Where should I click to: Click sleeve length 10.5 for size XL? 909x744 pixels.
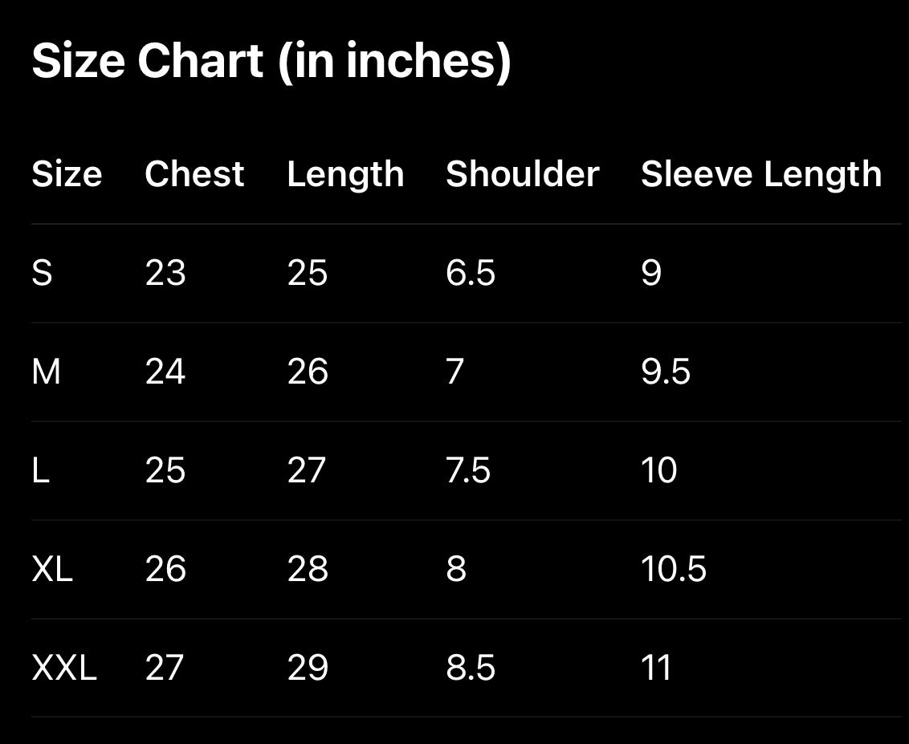674,569
